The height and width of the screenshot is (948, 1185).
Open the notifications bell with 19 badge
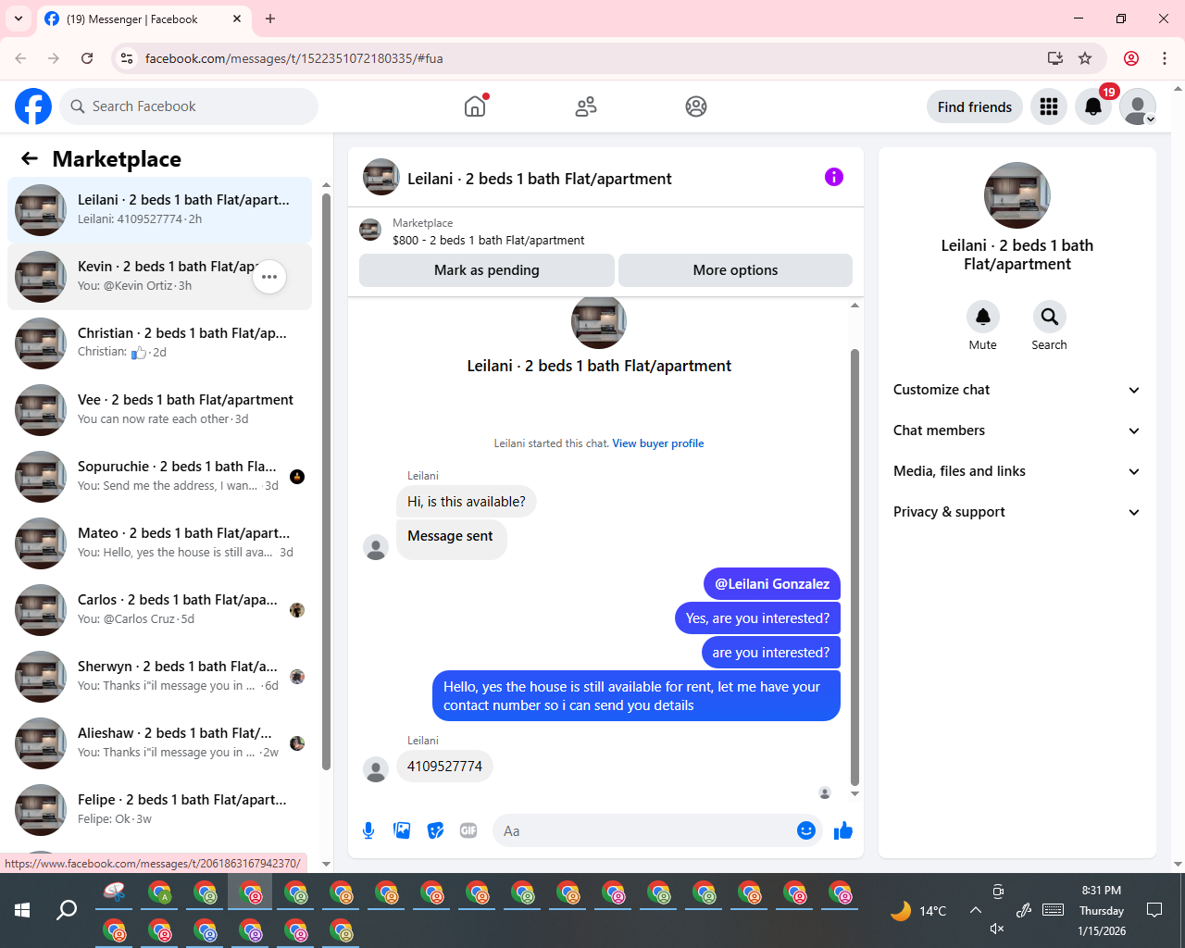[1093, 106]
